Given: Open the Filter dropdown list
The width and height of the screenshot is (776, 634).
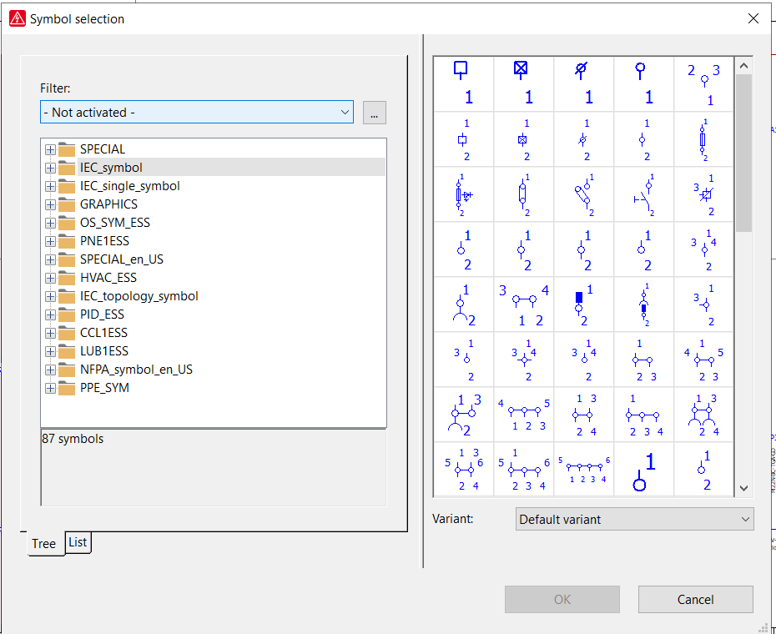Looking at the screenshot, I should [x=345, y=112].
